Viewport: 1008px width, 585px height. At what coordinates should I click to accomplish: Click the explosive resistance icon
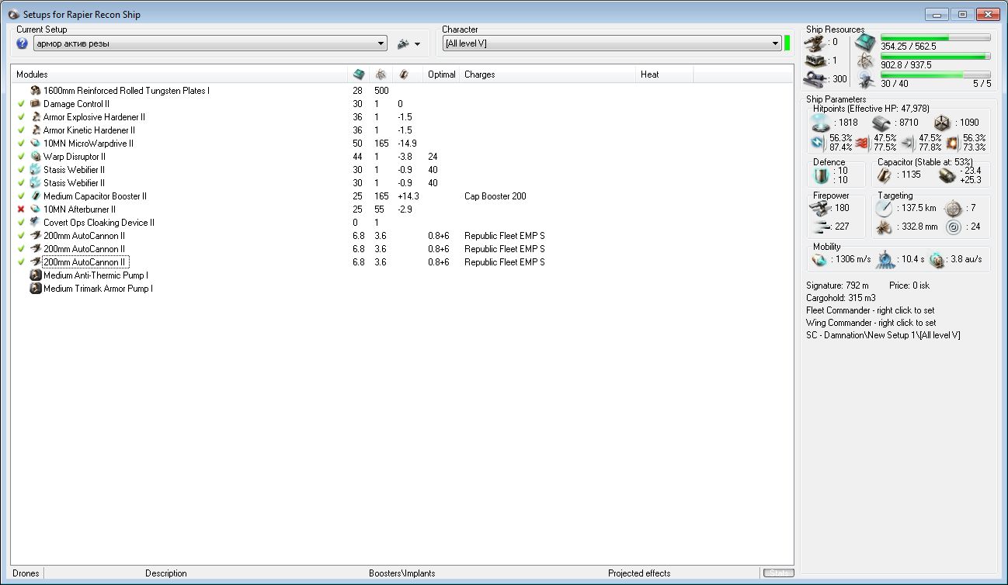(x=953, y=143)
